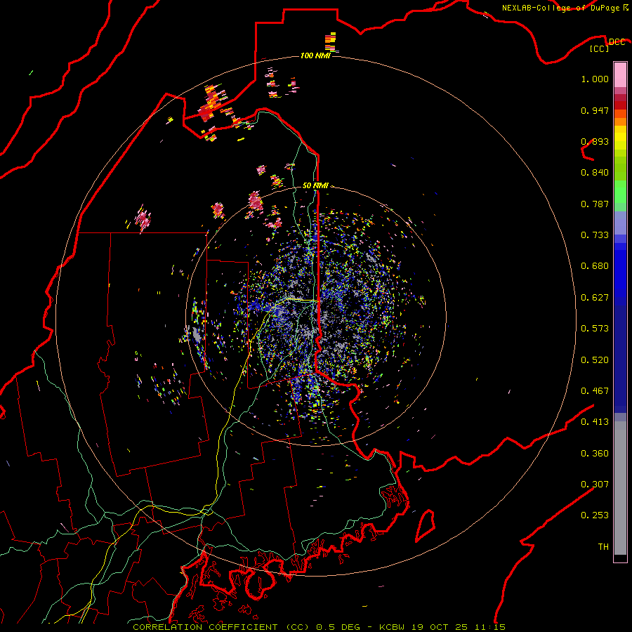The width and height of the screenshot is (632, 632).
Task: Select the 0.840 legend value
Action: (595, 173)
